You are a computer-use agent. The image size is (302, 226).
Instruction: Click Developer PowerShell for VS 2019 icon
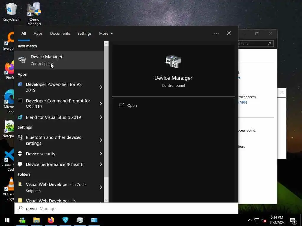point(20,84)
